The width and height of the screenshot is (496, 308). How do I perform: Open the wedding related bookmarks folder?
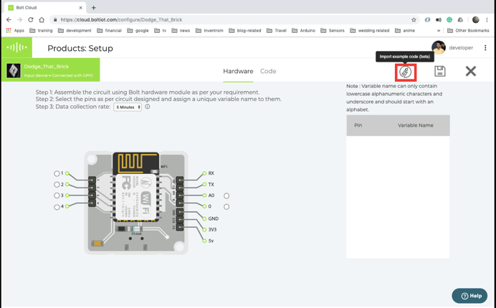pos(370,31)
